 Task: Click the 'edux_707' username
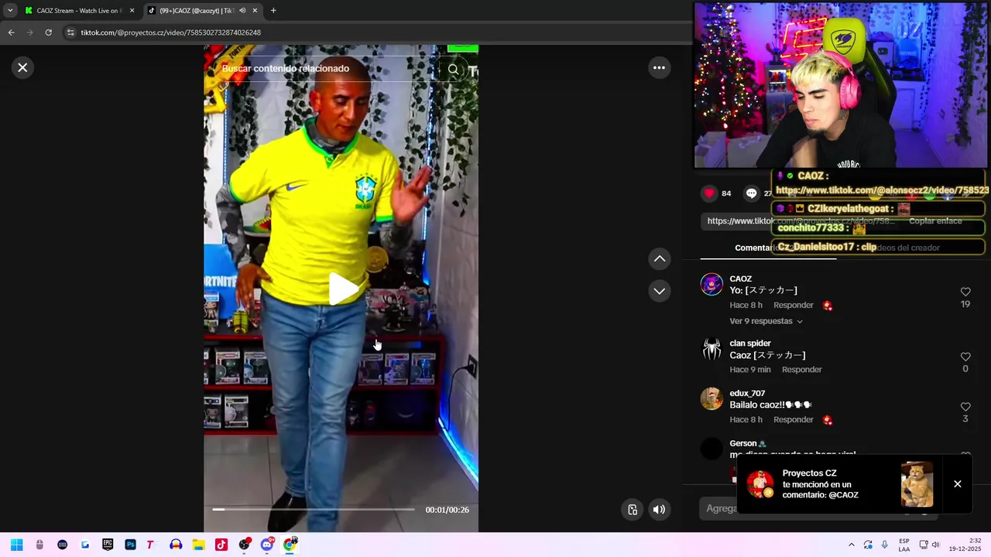[747, 393]
